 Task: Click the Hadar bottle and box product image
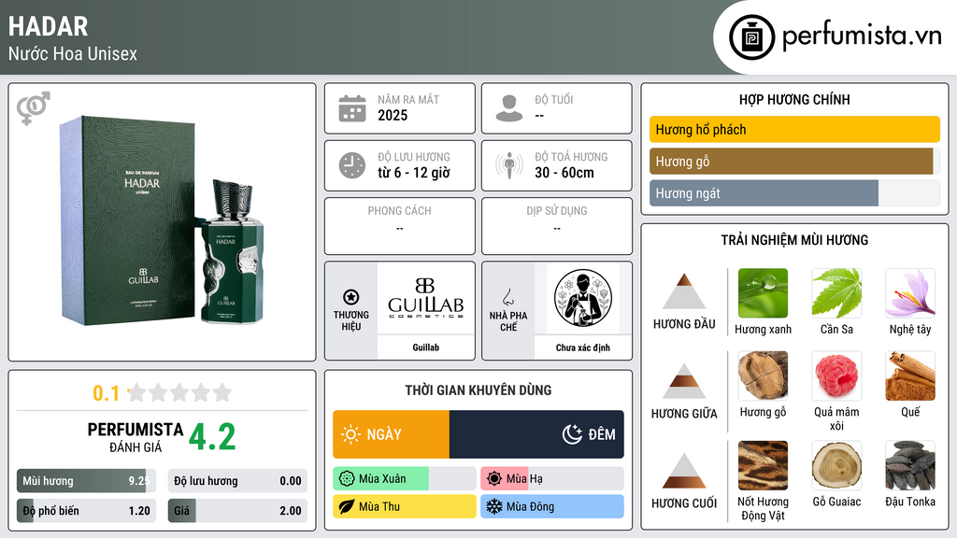click(x=164, y=219)
